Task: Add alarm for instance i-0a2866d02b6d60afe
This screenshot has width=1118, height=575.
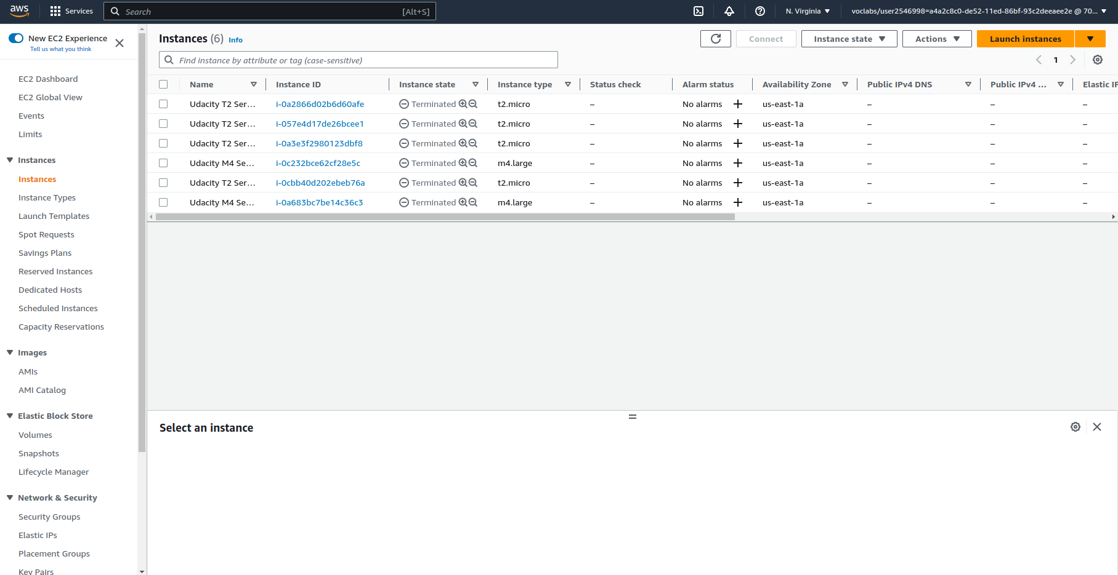Action: 738,104
